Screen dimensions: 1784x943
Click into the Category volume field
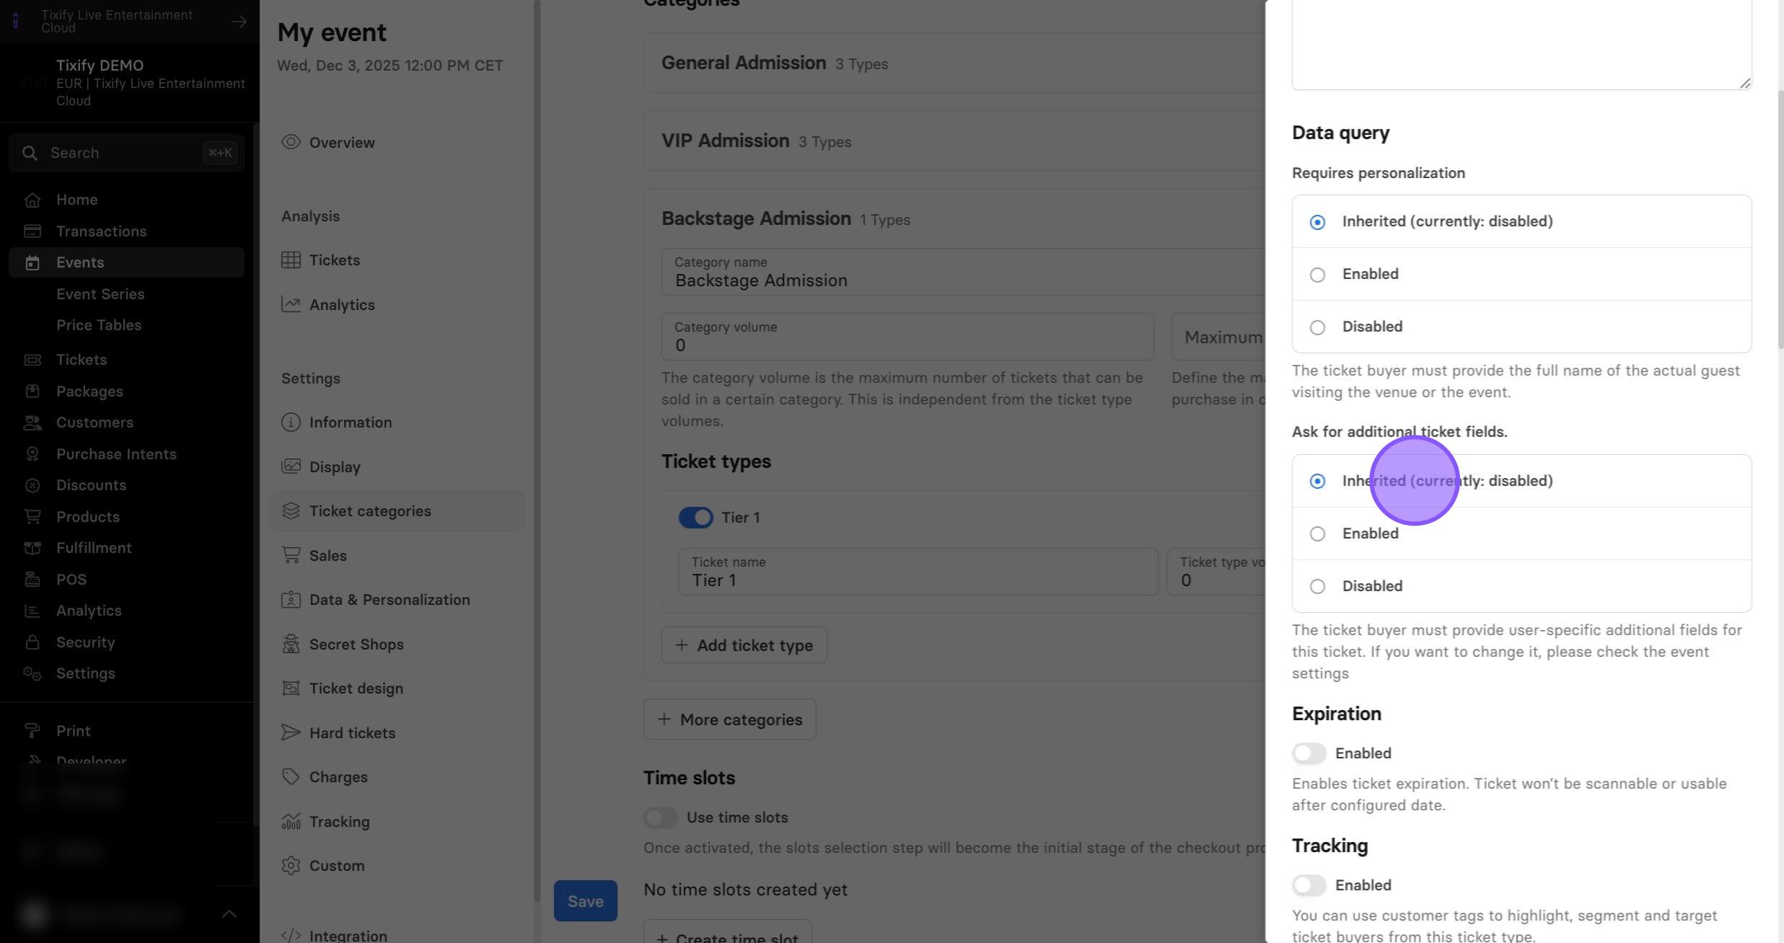tap(908, 337)
